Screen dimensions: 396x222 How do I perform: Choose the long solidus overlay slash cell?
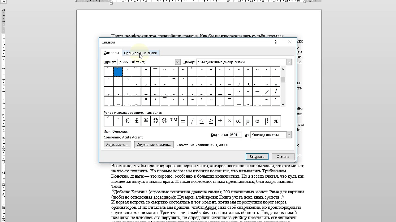(276, 91)
